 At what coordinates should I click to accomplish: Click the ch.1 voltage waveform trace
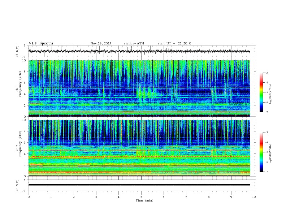(x=139, y=51)
